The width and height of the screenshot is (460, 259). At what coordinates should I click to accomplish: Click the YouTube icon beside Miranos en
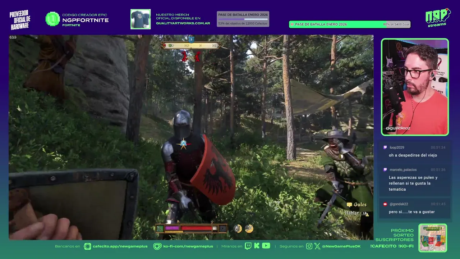(x=266, y=246)
